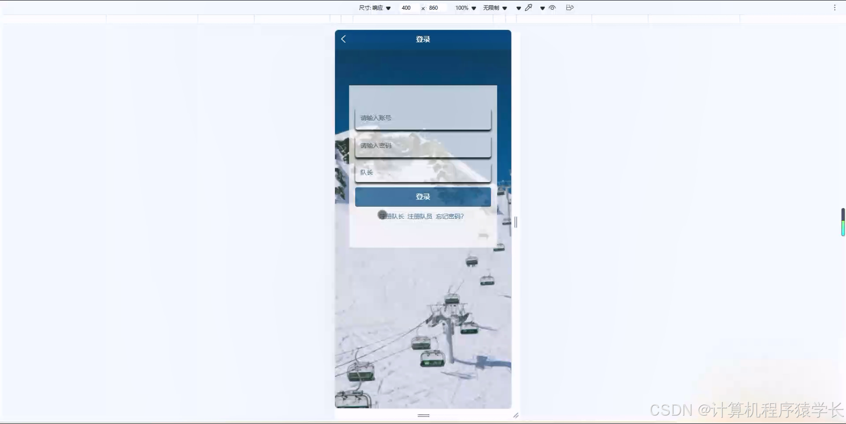Click the back arrow in login header
The image size is (846, 424).
click(x=343, y=39)
